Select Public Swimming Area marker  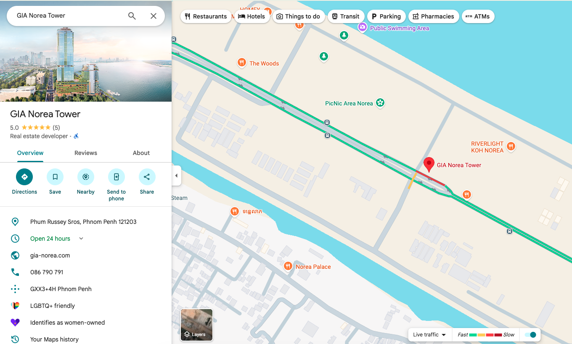[363, 27]
